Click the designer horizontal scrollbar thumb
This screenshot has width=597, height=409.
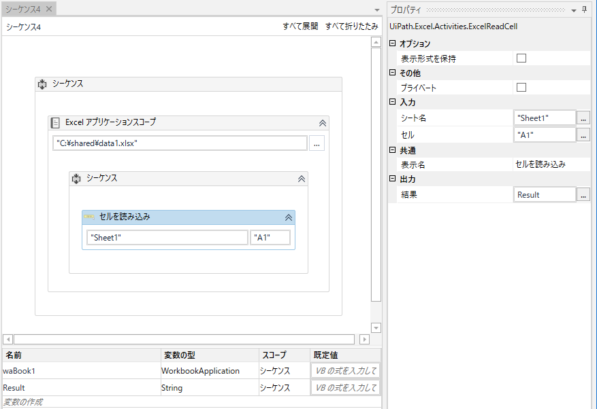point(184,339)
